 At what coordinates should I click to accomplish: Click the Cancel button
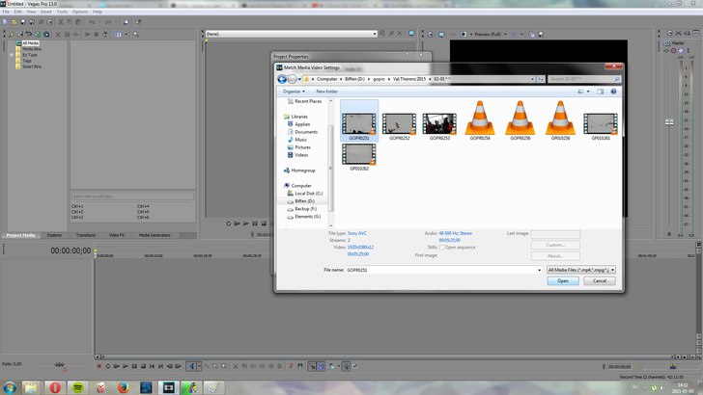599,281
